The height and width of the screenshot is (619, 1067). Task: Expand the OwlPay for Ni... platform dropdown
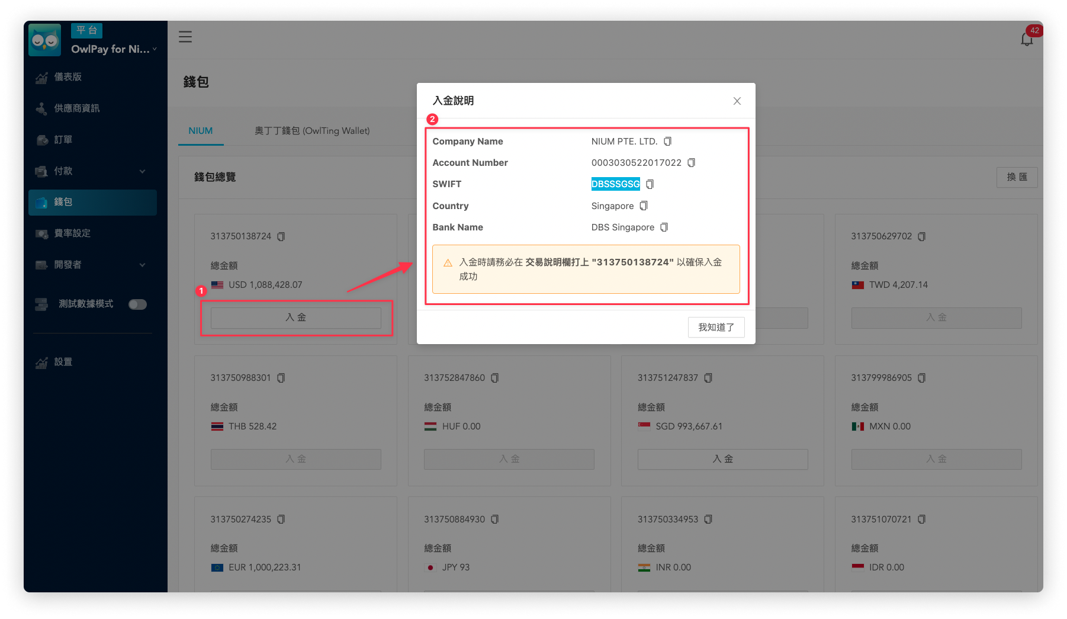pyautogui.click(x=114, y=49)
